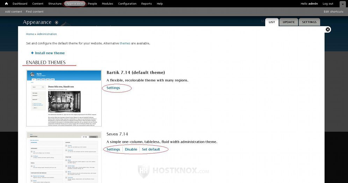Click the Bartik 7.14 (default theme) heading
Viewport: 348px width, 183px height.
click(x=136, y=73)
